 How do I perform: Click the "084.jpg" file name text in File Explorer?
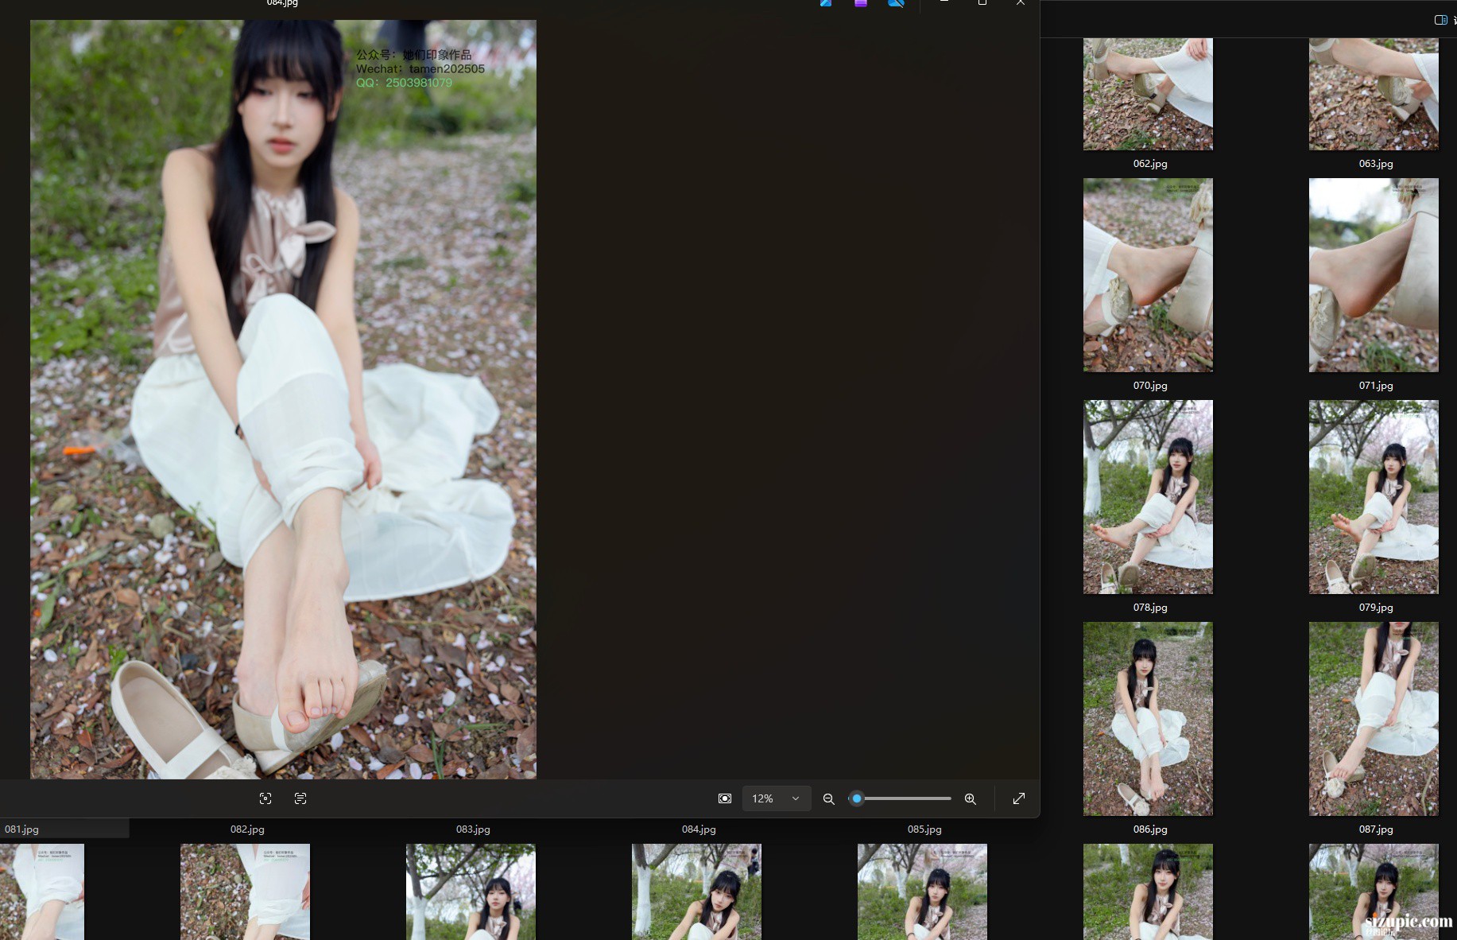coord(699,829)
